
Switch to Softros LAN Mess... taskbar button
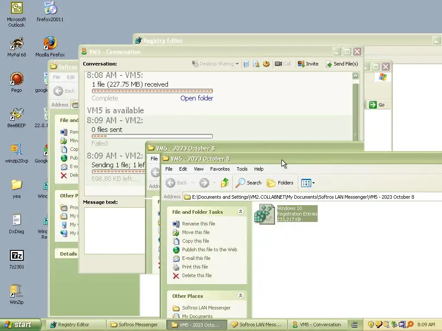pos(257,325)
